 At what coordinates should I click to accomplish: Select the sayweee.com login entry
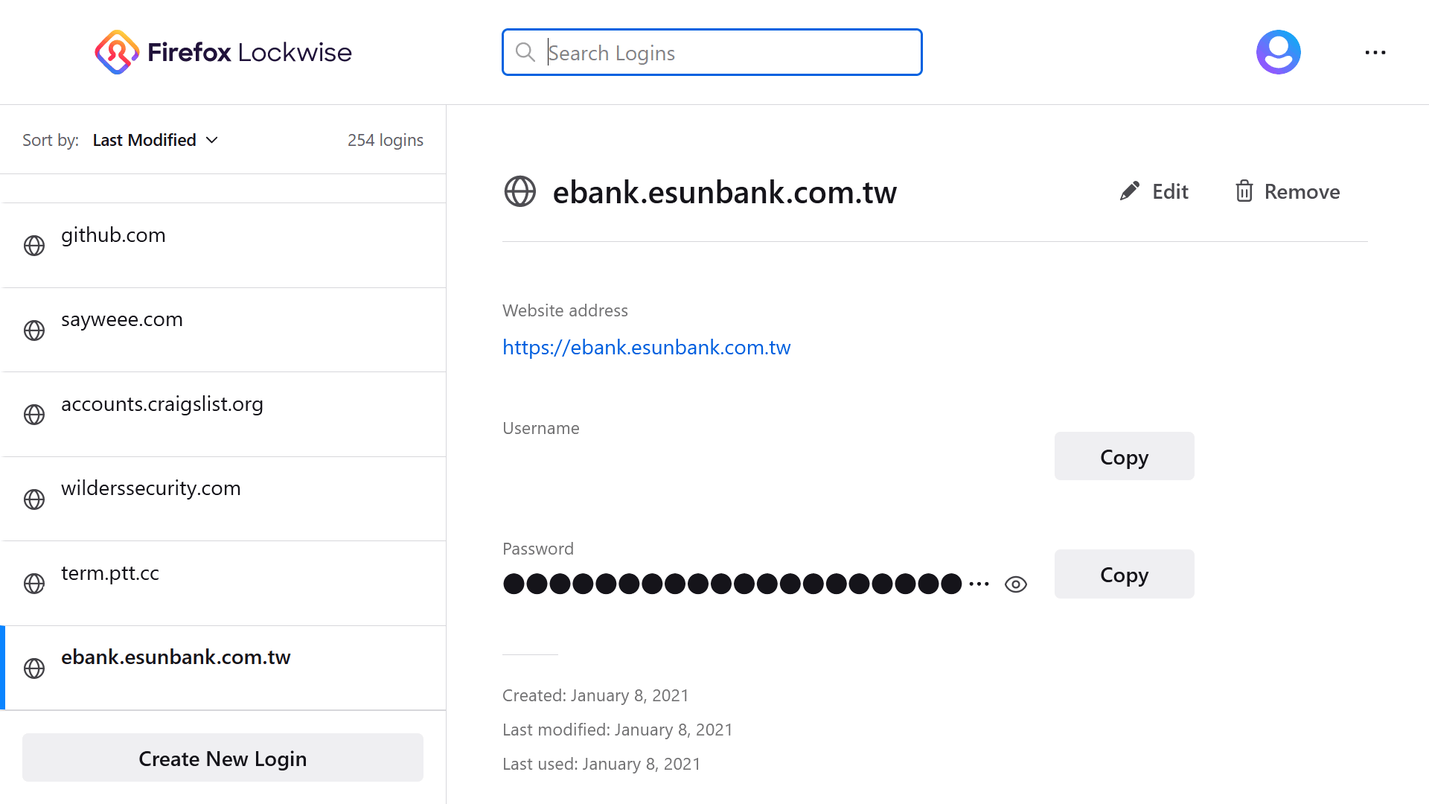tap(224, 330)
